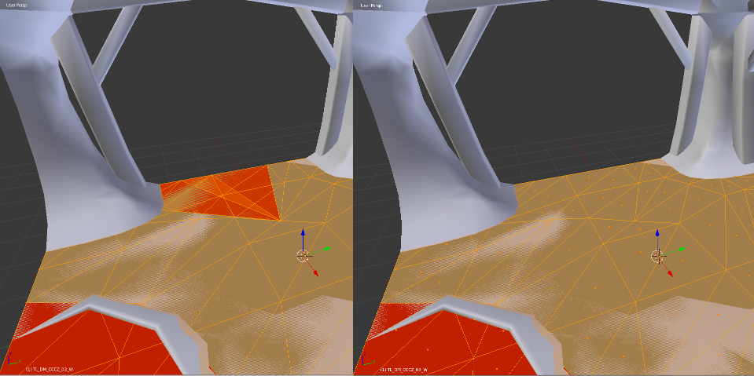Click the object name label in right viewport
The width and height of the screenshot is (754, 376).
click(x=403, y=368)
